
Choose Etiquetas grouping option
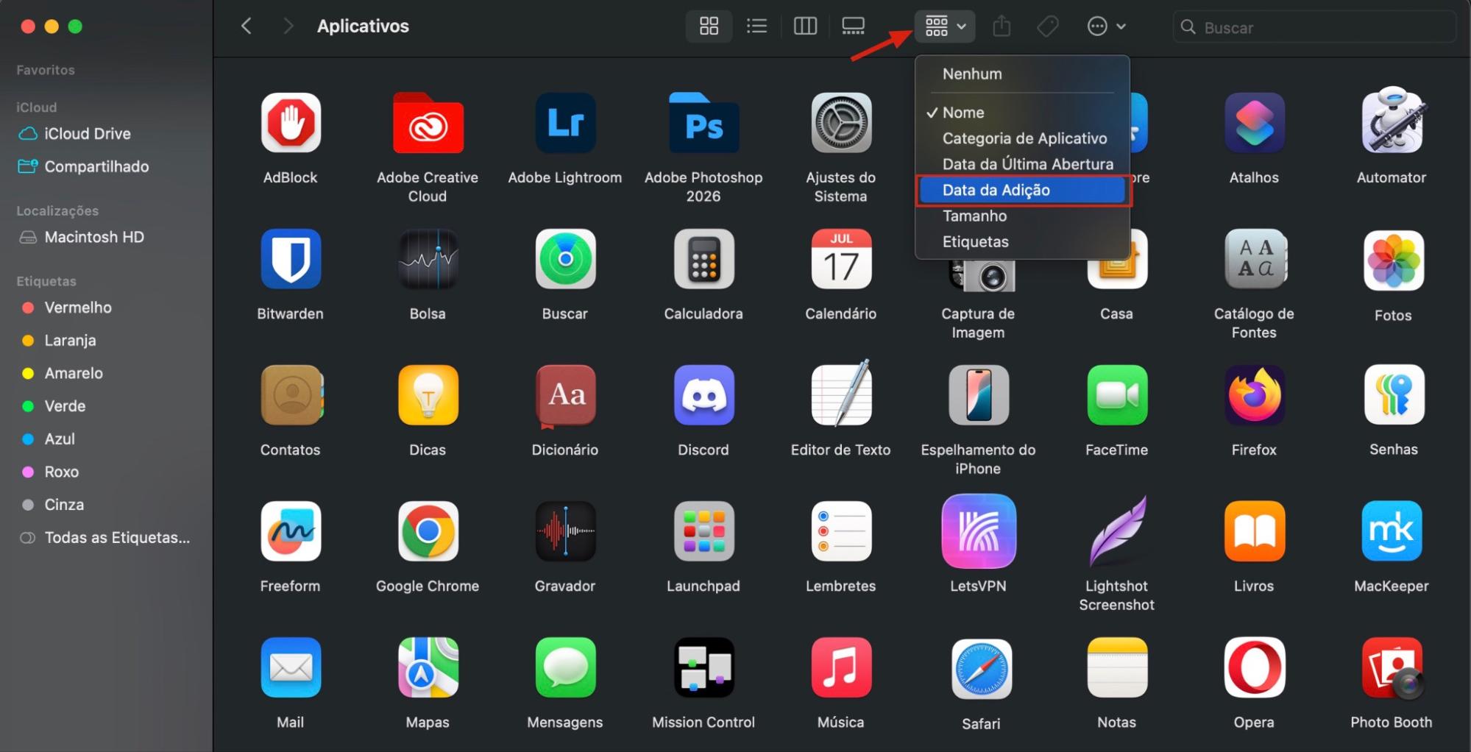[x=1022, y=241]
